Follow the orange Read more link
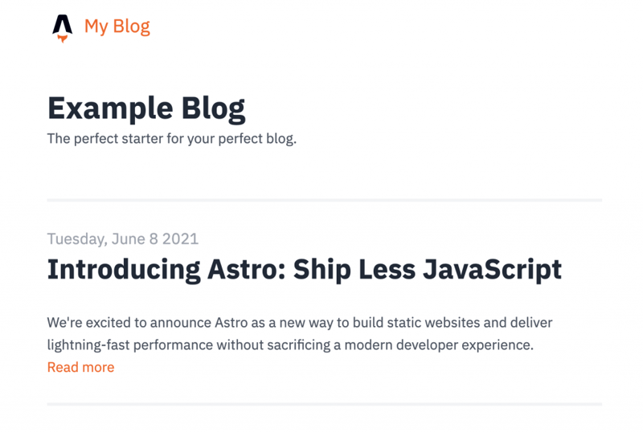Viewport: 643px width, 432px height. 80,367
